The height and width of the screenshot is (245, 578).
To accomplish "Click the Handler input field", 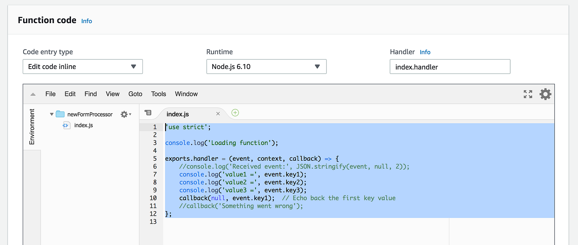I will click(x=450, y=66).
